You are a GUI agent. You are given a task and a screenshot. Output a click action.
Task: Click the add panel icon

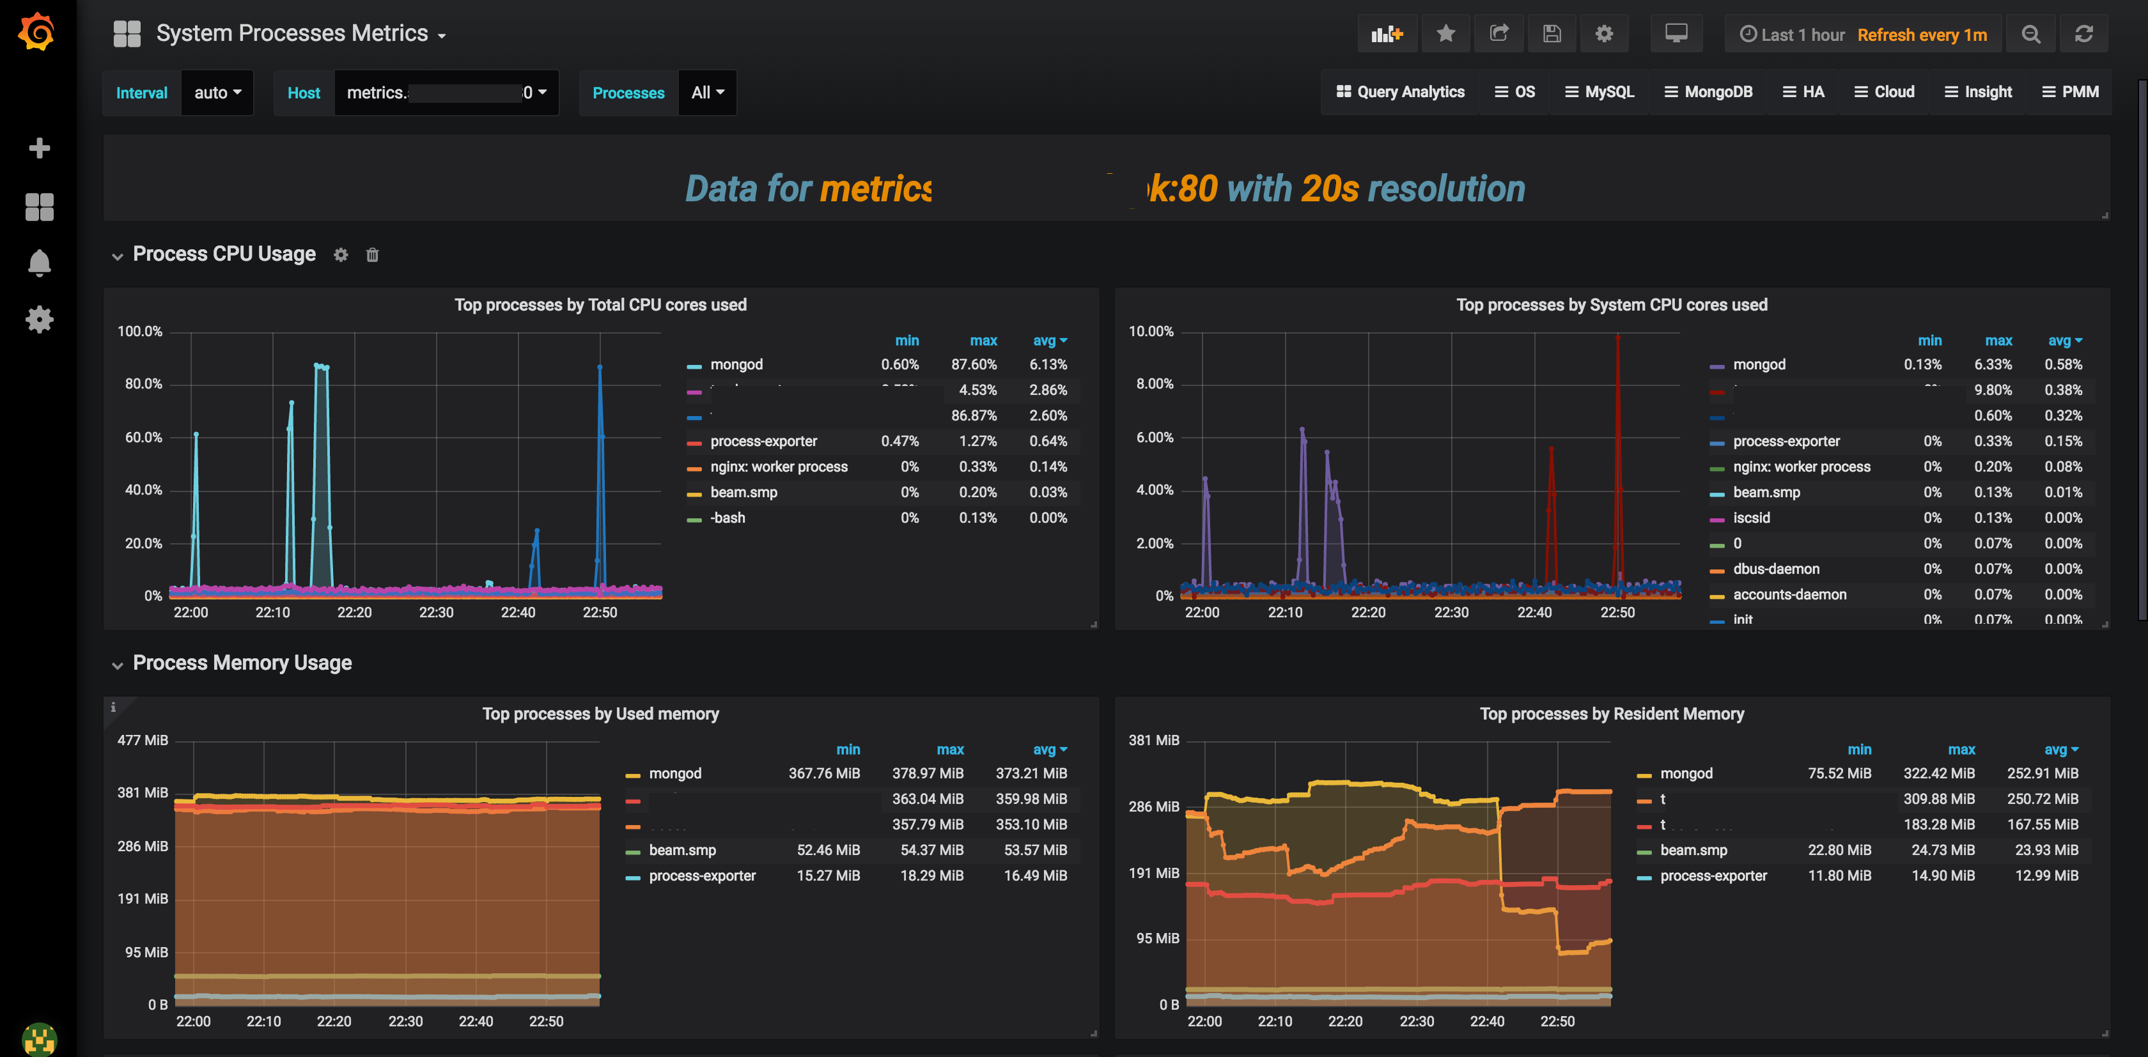pos(1387,34)
